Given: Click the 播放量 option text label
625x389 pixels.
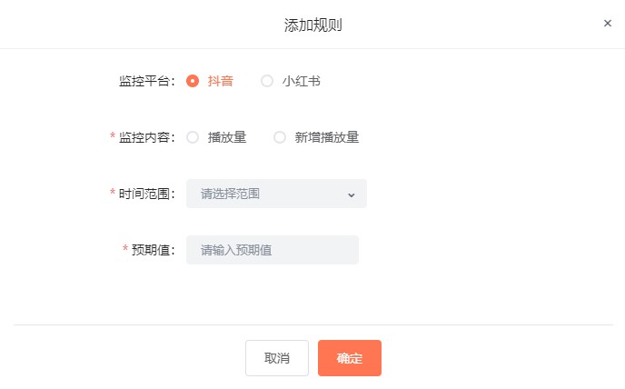Looking at the screenshot, I should (x=227, y=137).
